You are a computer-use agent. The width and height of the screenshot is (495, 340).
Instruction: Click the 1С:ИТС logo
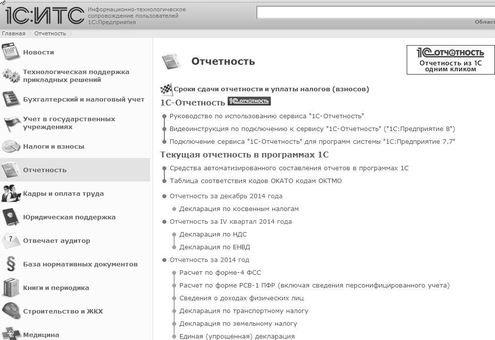45,16
